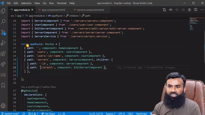Open the Manage settings gear
The image size is (205, 115).
click(x=3, y=106)
